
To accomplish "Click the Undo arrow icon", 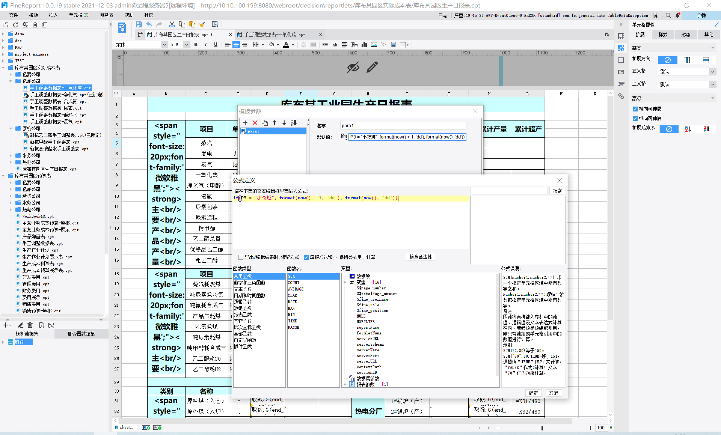I will (x=149, y=24).
